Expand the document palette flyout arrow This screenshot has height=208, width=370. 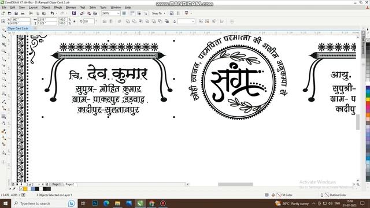click(10, 189)
